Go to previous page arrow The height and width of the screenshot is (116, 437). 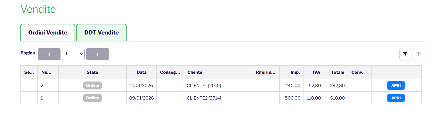49,54
